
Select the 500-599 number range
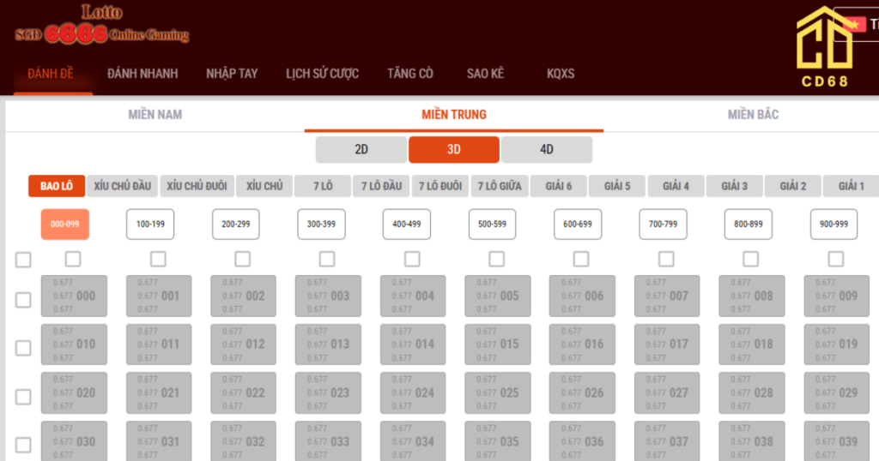493,225
